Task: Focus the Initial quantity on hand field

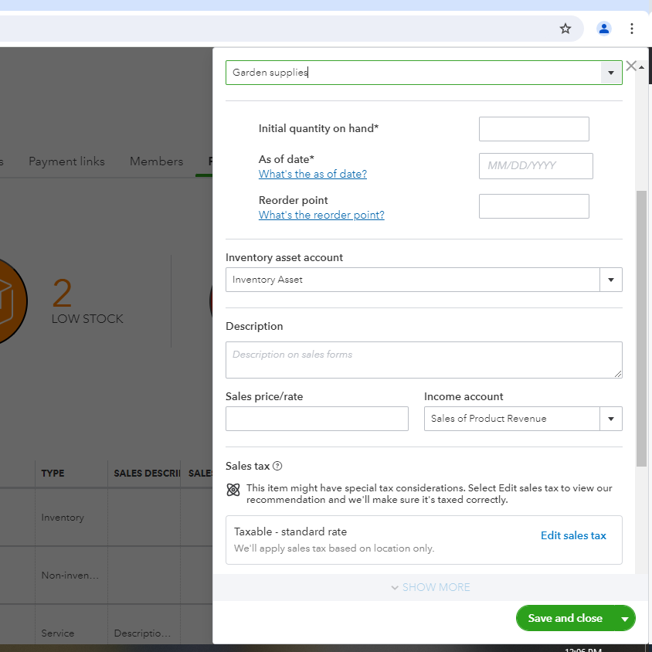Action: pyautogui.click(x=534, y=129)
